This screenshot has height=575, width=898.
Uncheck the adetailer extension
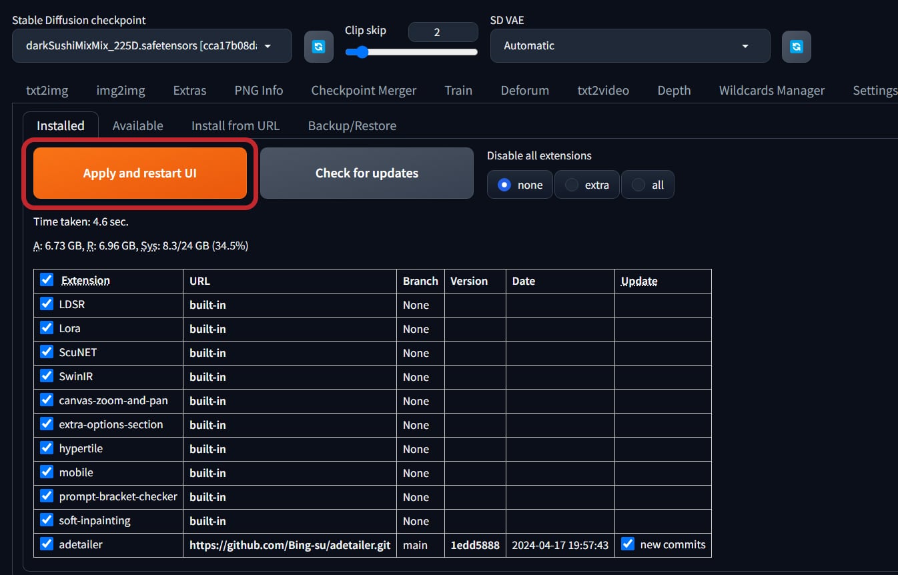click(47, 544)
